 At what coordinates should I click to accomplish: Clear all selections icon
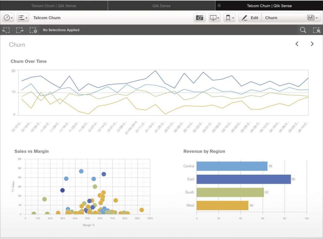[33, 30]
